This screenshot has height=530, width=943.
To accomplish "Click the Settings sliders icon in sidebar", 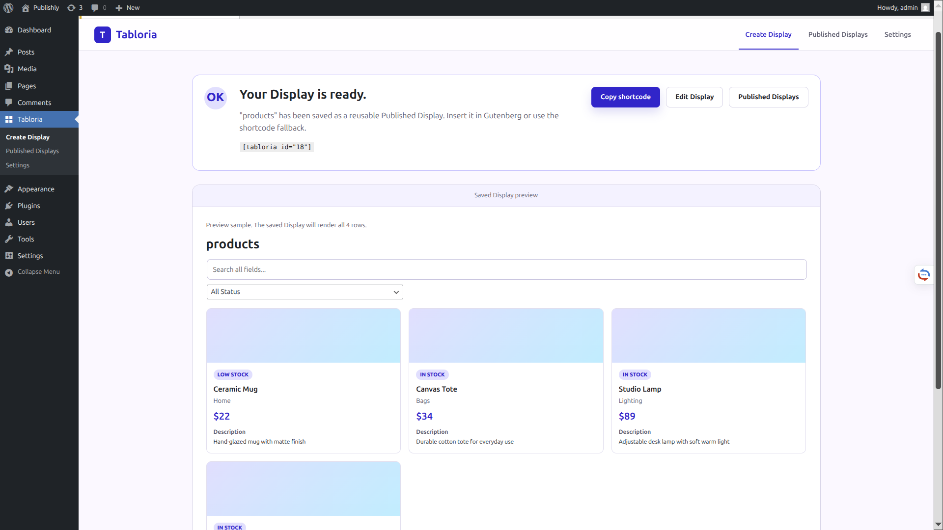I will (9, 256).
